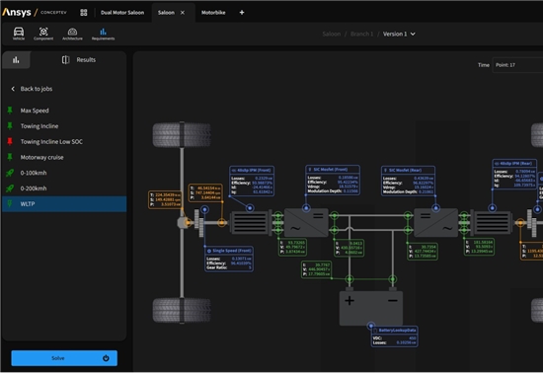Select the bar chart tab in the side panel

[16, 60]
